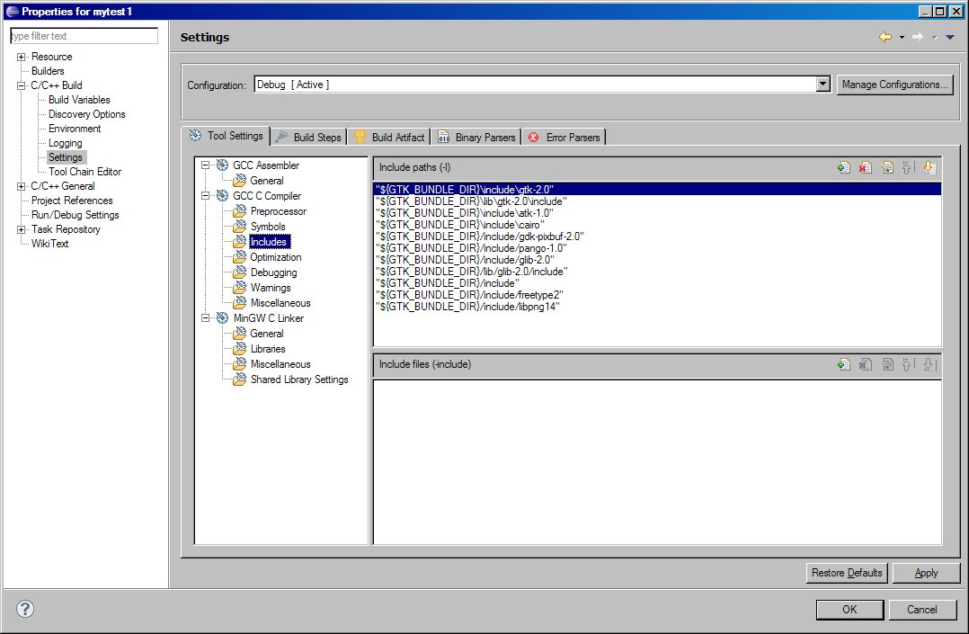Click the help question mark icon
The image size is (969, 634).
tap(24, 609)
